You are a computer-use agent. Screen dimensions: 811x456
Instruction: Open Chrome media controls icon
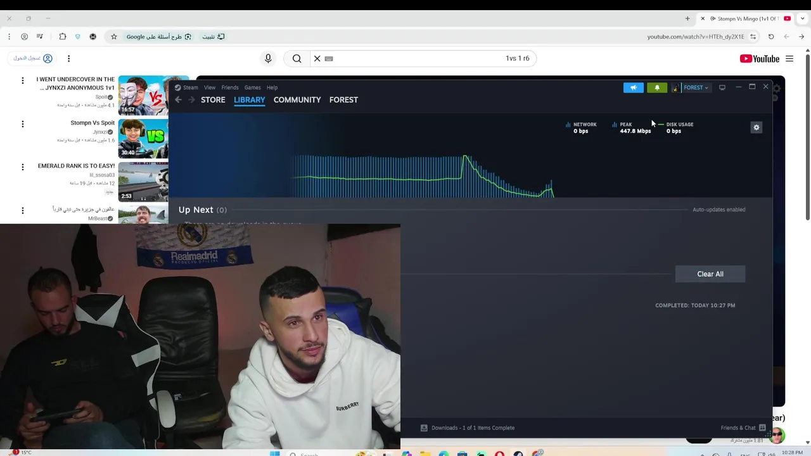tap(39, 37)
